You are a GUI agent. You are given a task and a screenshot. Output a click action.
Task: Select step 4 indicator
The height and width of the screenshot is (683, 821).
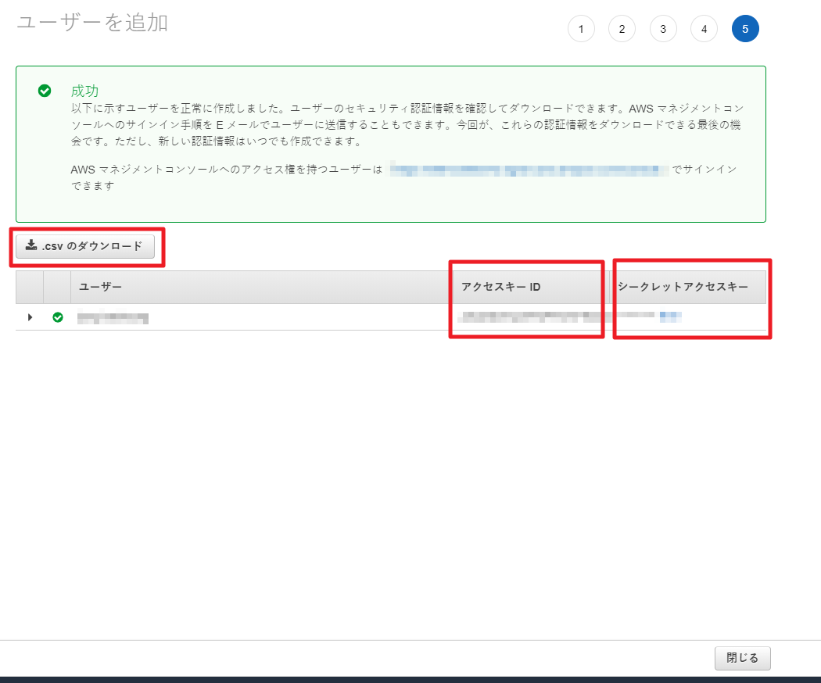(x=704, y=29)
